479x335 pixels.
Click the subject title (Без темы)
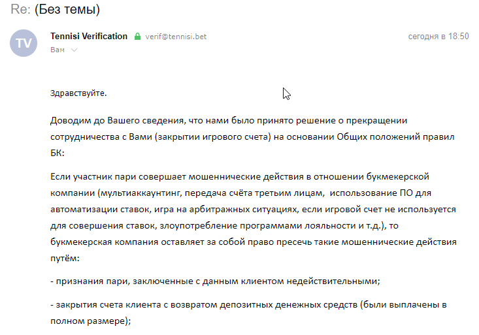coord(67,9)
